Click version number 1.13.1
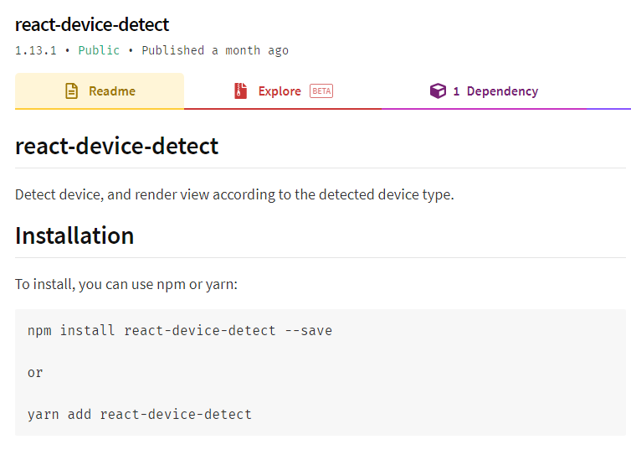 (36, 50)
